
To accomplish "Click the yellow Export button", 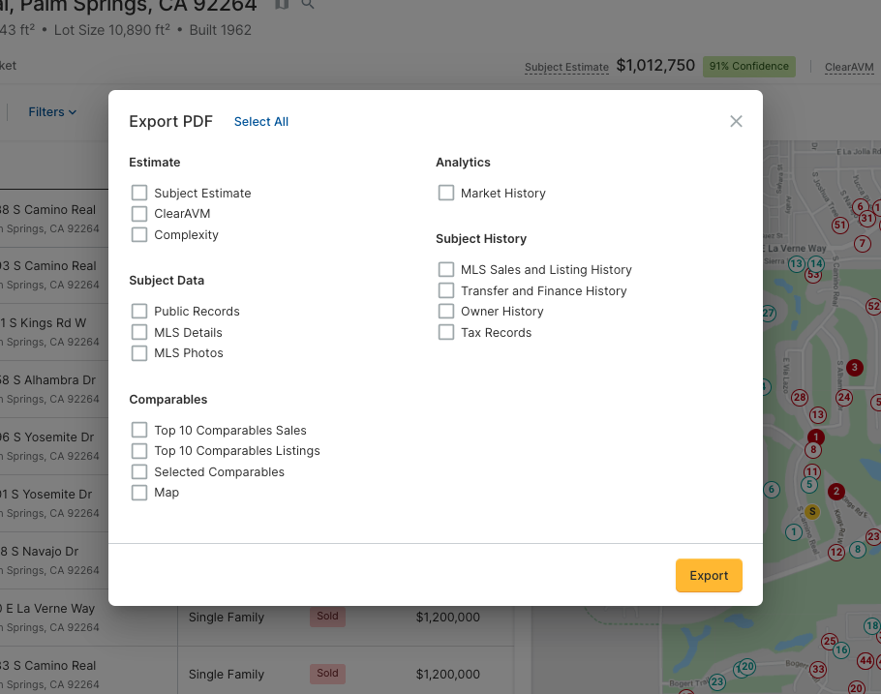I will (709, 576).
